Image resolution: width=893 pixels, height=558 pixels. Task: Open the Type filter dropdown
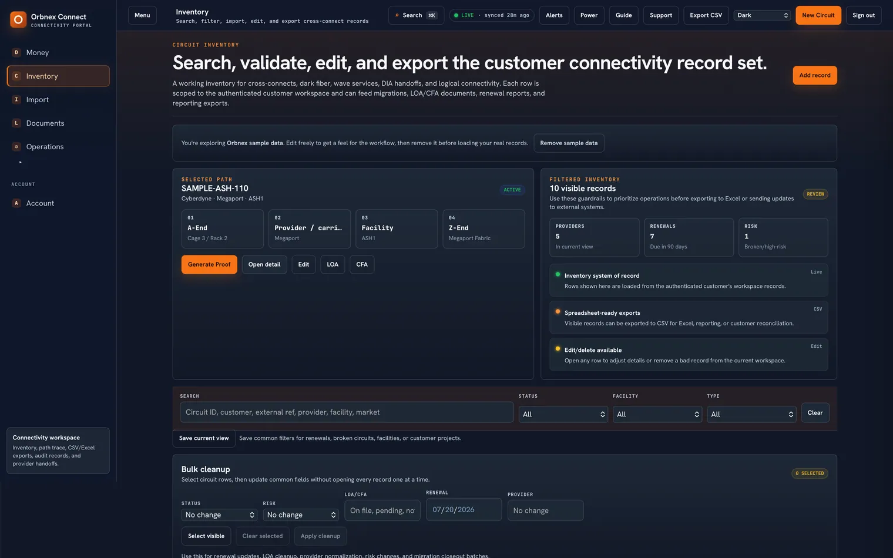(x=751, y=414)
